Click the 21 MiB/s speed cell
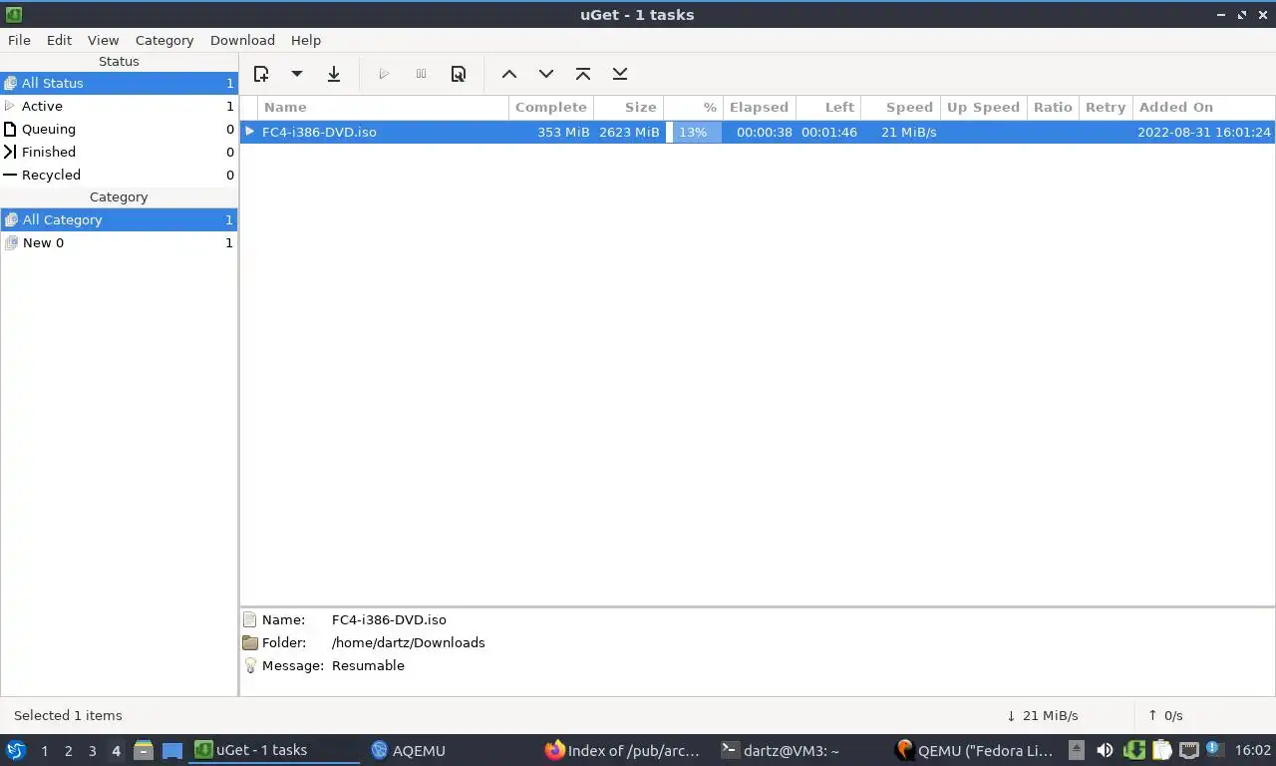 coord(908,132)
